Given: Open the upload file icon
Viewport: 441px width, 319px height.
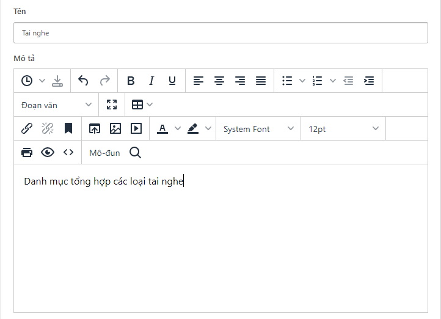Looking at the screenshot, I should point(95,128).
